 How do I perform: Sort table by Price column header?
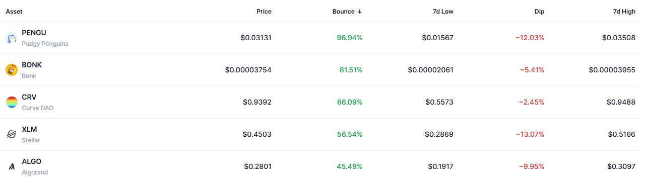click(264, 12)
